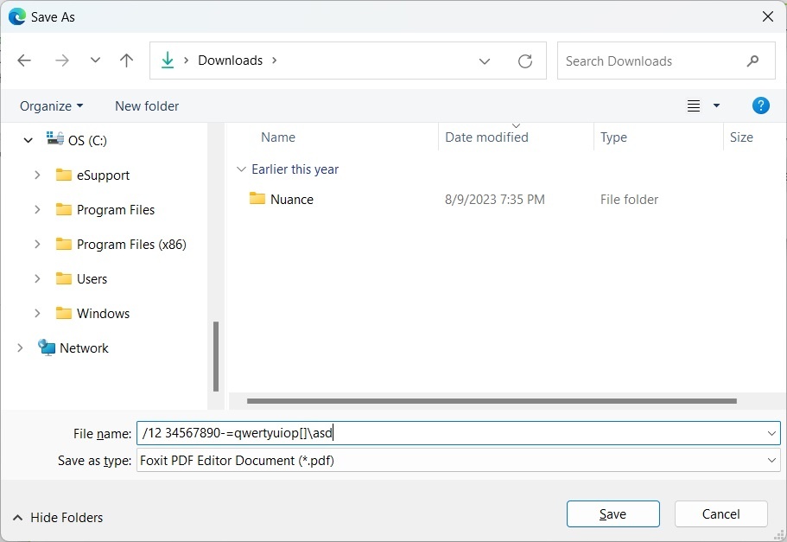This screenshot has width=787, height=542.
Task: Select Downloads in the address path
Action: (x=231, y=61)
